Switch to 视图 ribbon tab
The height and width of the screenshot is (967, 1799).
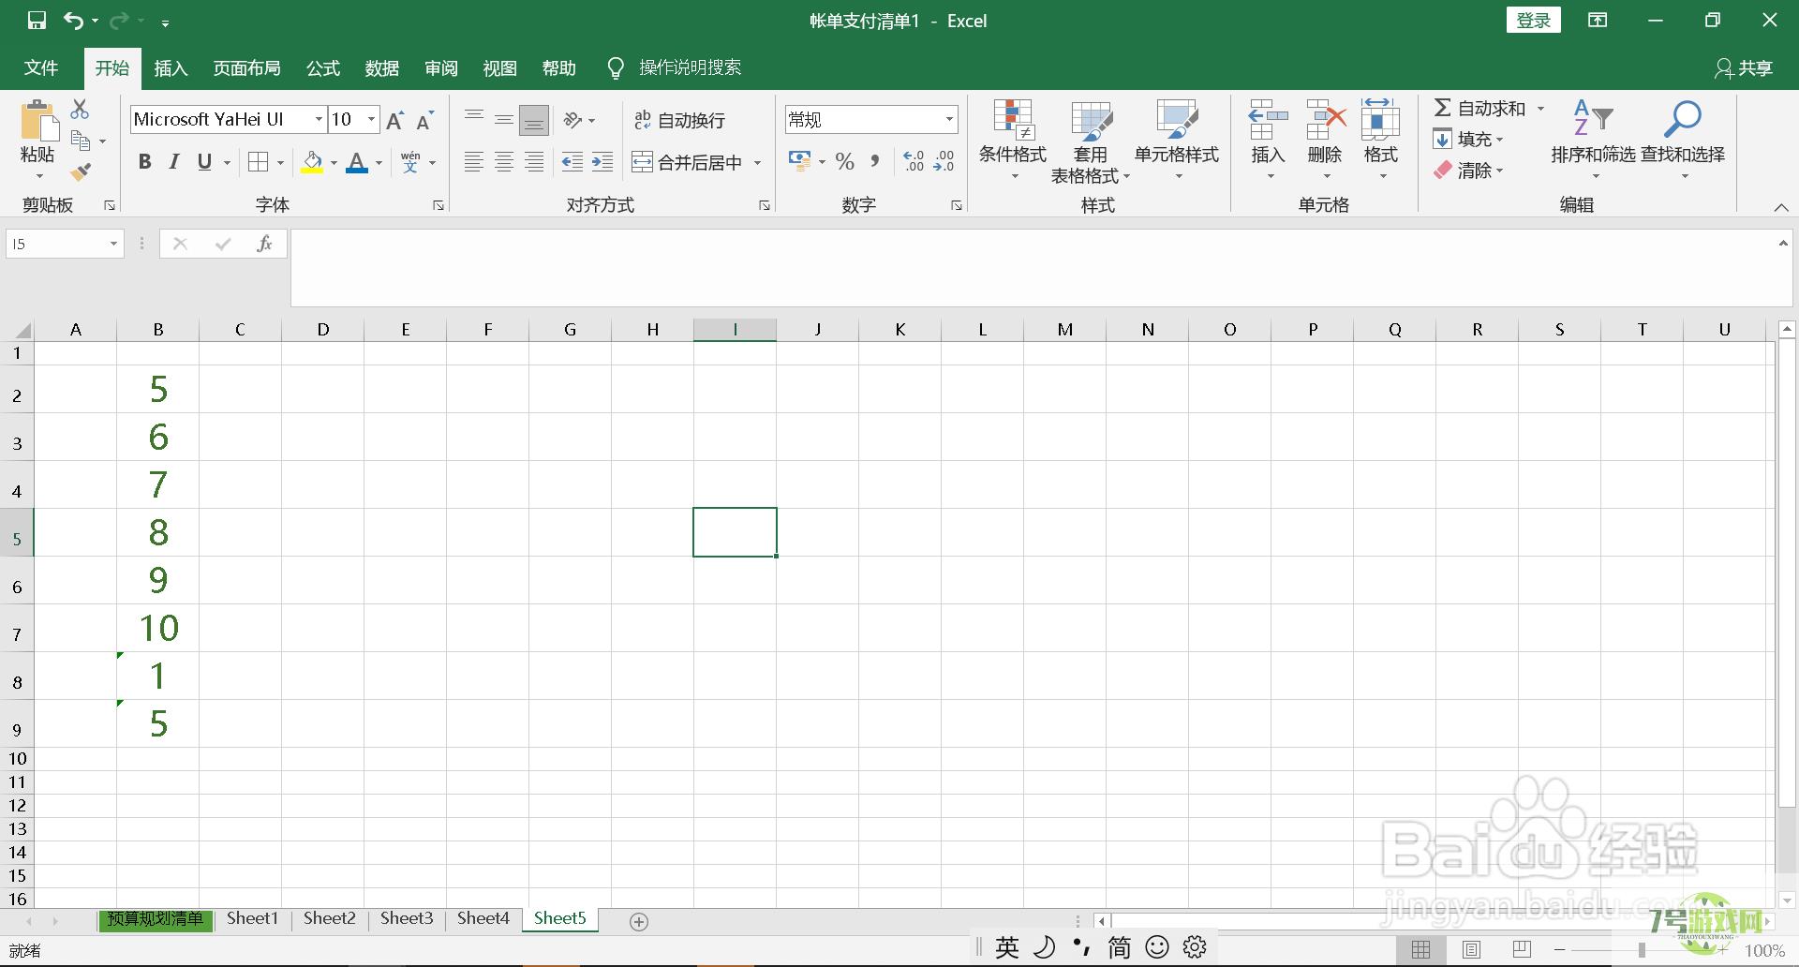500,67
